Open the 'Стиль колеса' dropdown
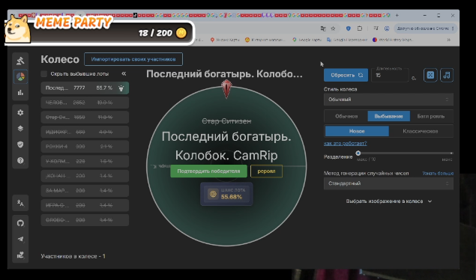Viewport: 476px width, 280px height. click(388, 100)
